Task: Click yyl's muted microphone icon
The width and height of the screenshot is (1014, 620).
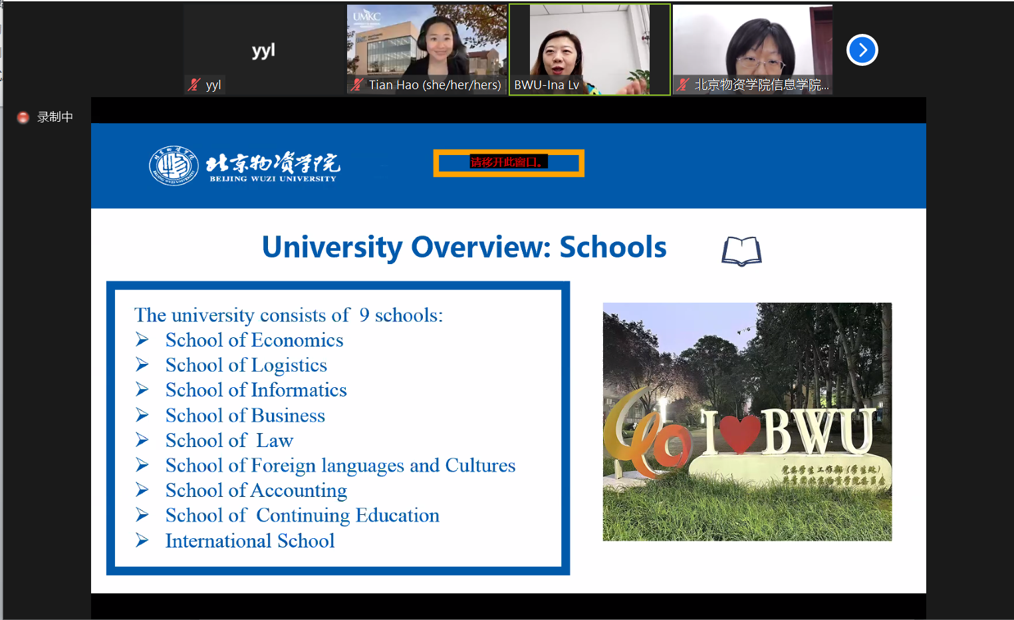Action: 194,84
